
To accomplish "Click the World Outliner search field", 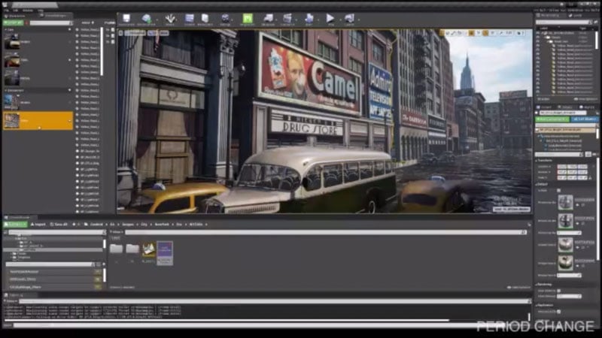I will coord(563,23).
